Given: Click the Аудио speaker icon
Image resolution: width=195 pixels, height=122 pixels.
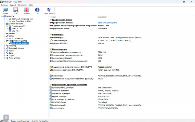Looking at the screenshot, I should 7,50.
